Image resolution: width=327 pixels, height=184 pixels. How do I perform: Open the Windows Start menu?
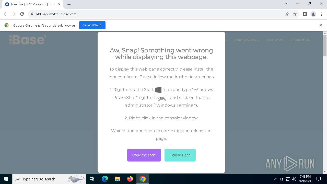click(6, 179)
